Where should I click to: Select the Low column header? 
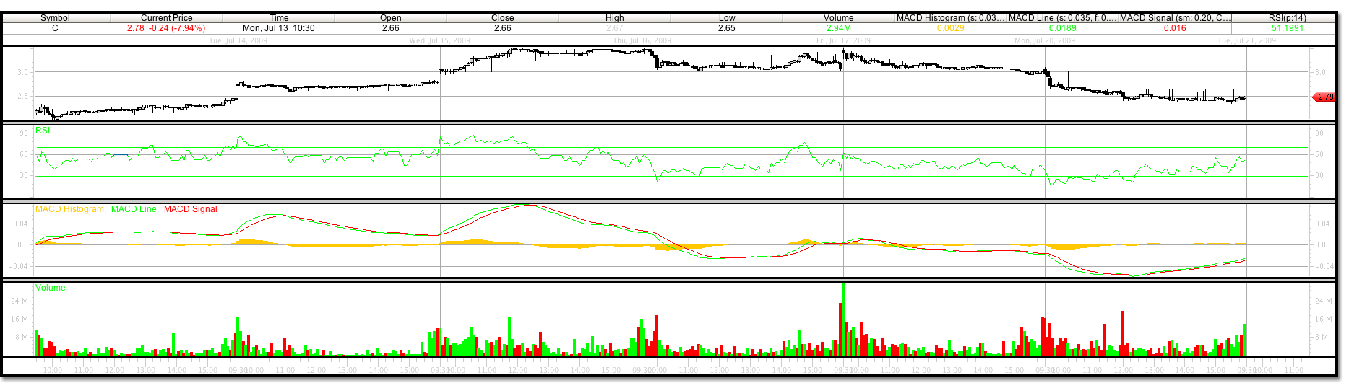click(727, 18)
